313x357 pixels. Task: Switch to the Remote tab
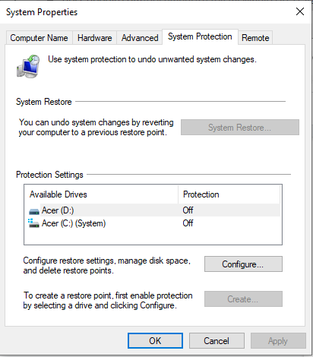click(x=255, y=38)
